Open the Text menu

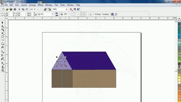coord(56,5)
